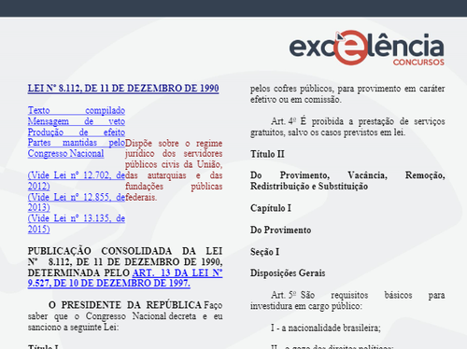Screen dimensions: 467x349
Task: Open the LEI Nº 8.112 title link
Action: [x=123, y=88]
